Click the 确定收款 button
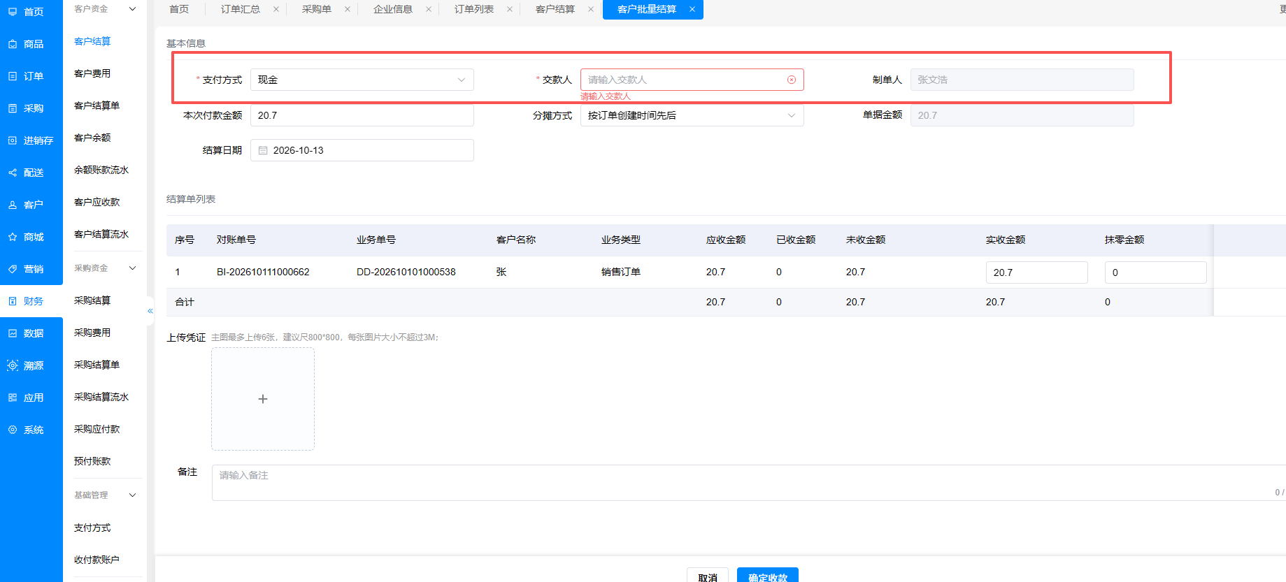1286x582 pixels. (x=768, y=576)
